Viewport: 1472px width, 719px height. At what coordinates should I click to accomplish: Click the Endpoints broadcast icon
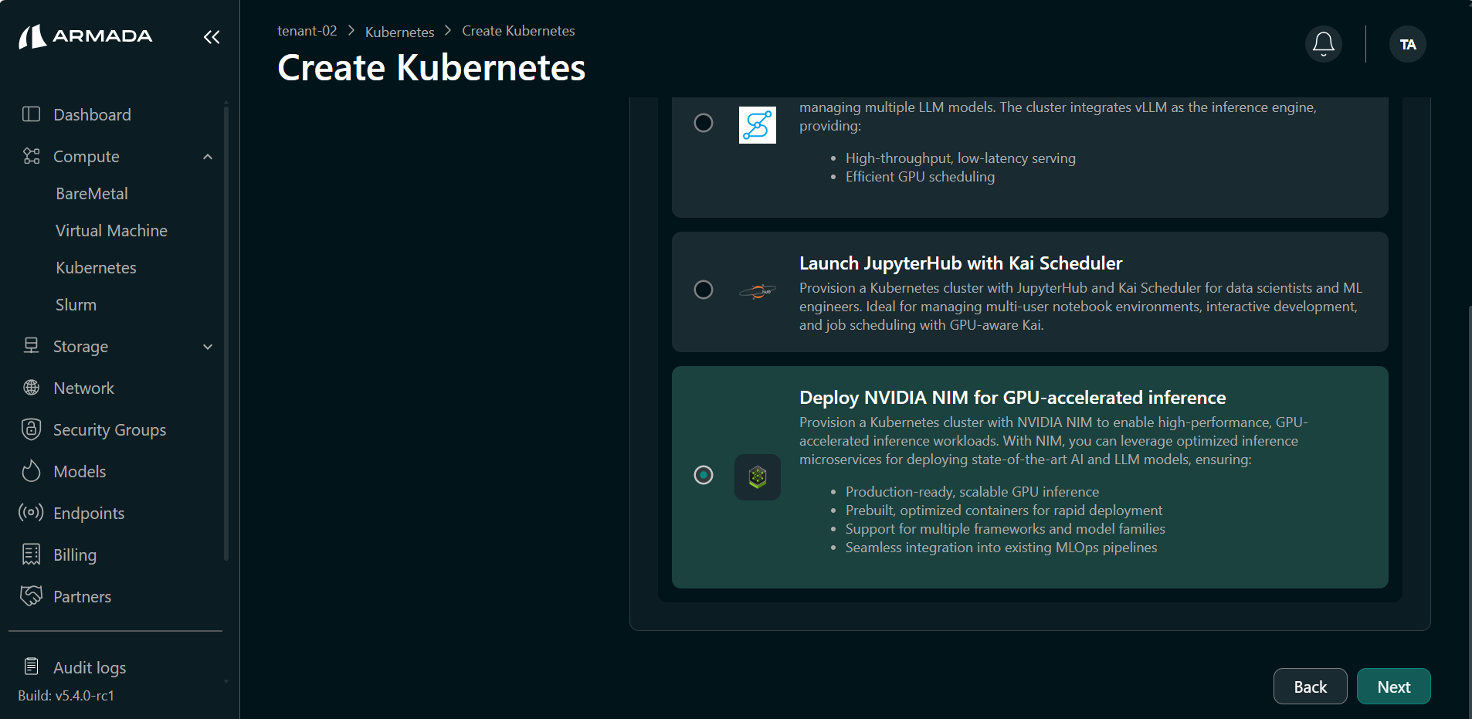coord(31,513)
